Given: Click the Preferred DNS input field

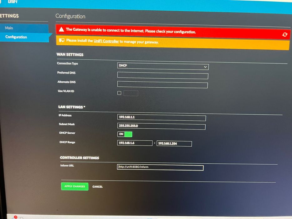Looking at the screenshot, I should (163, 75).
